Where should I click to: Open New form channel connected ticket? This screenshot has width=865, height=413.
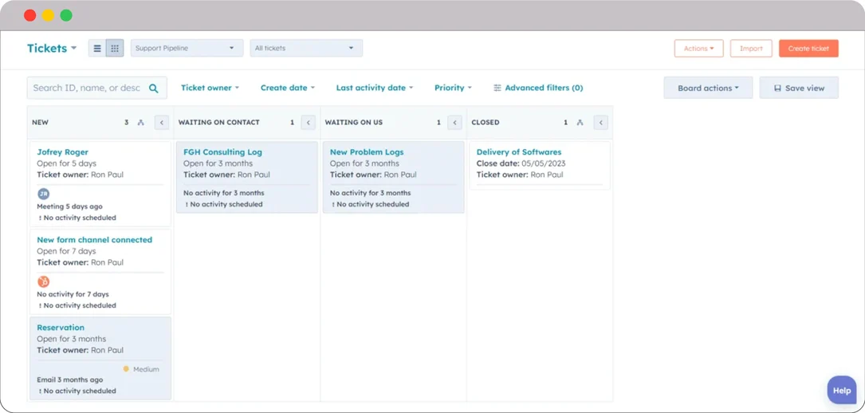(94, 240)
